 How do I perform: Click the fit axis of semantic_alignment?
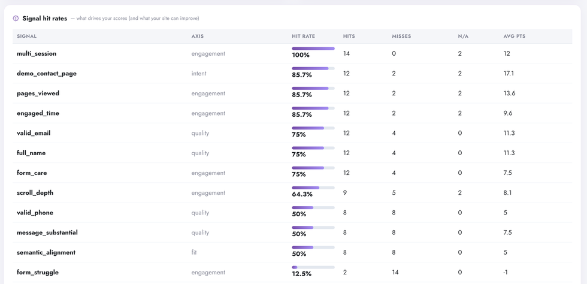pyautogui.click(x=194, y=252)
